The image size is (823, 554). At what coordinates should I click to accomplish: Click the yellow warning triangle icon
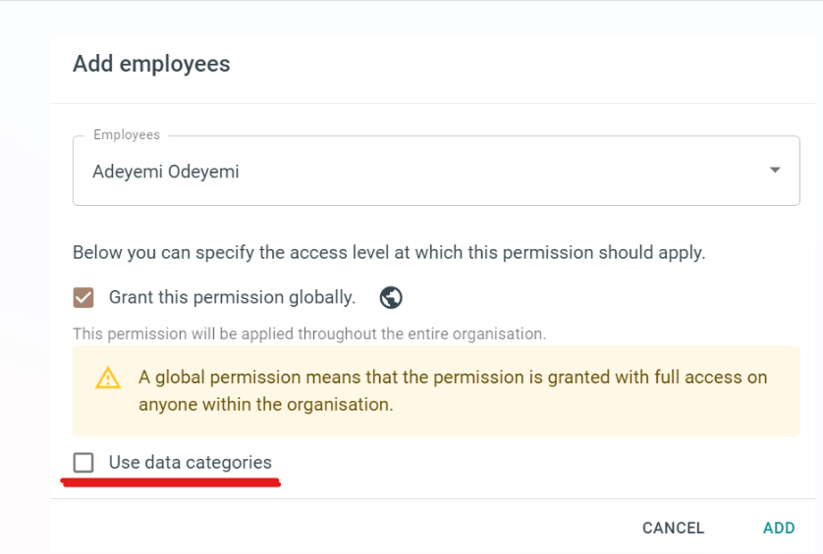click(x=108, y=378)
